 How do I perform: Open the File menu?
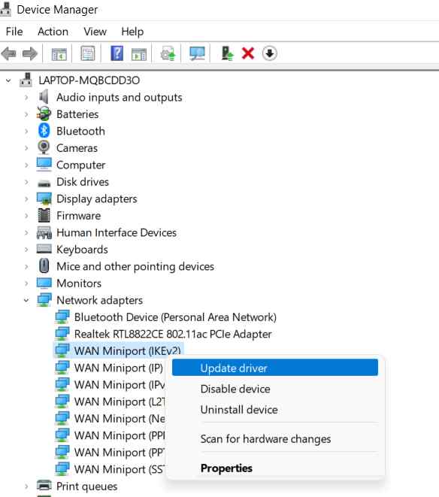click(14, 32)
